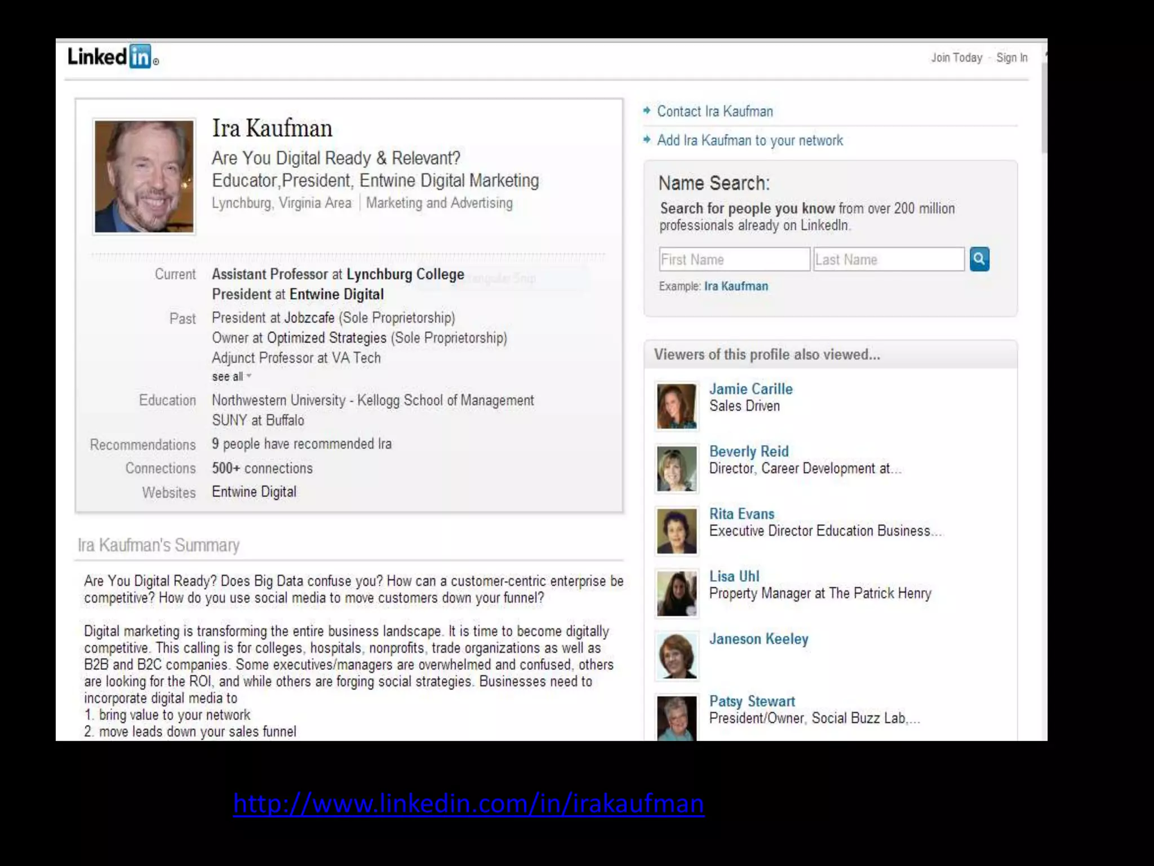Open the Entwine Digital website link
The height and width of the screenshot is (866, 1154).
(x=254, y=492)
